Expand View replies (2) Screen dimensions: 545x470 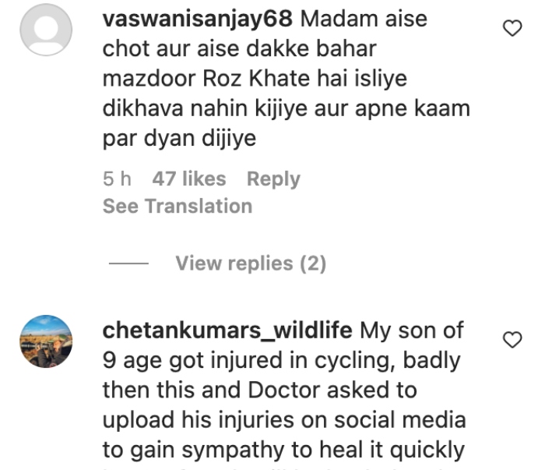(x=251, y=263)
